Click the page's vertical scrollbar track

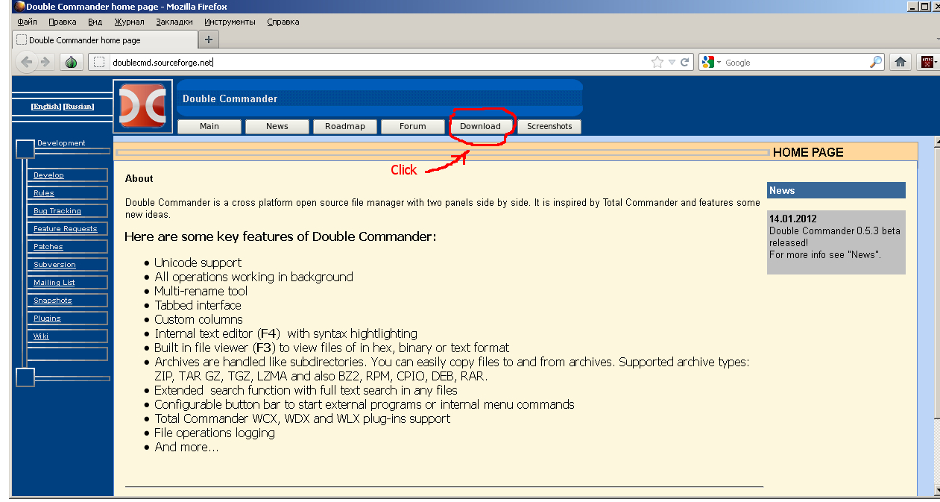pyautogui.click(x=936, y=298)
